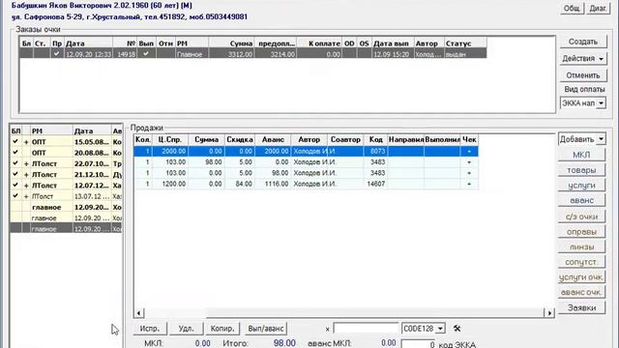Click the МКЛ button
The height and width of the screenshot is (348, 619).
point(582,155)
